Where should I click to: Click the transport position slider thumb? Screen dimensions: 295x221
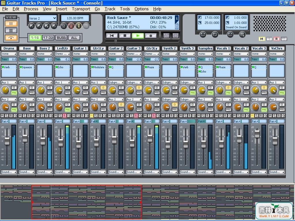click(116, 41)
